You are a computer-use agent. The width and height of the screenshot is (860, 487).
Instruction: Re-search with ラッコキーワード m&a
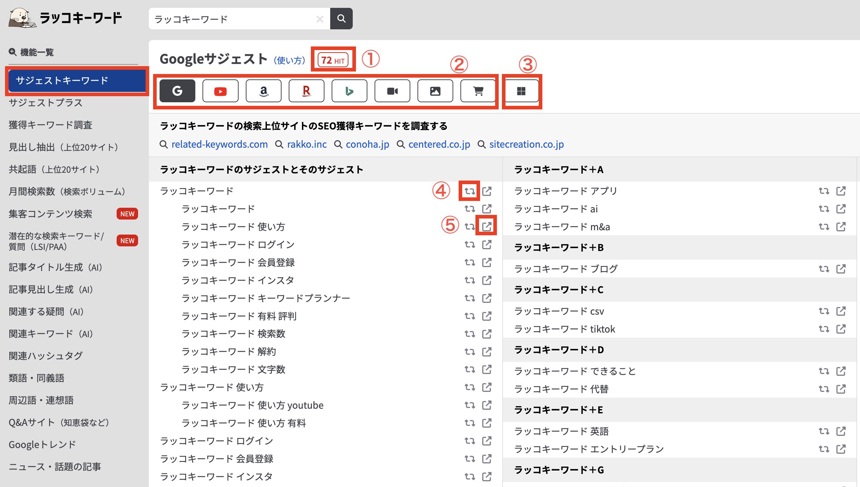pos(824,227)
